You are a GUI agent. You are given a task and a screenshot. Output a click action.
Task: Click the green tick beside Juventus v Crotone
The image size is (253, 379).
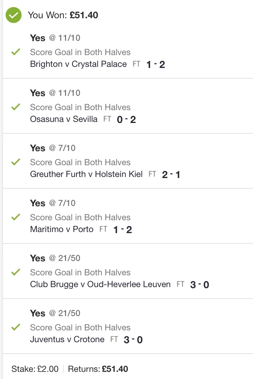(16, 327)
